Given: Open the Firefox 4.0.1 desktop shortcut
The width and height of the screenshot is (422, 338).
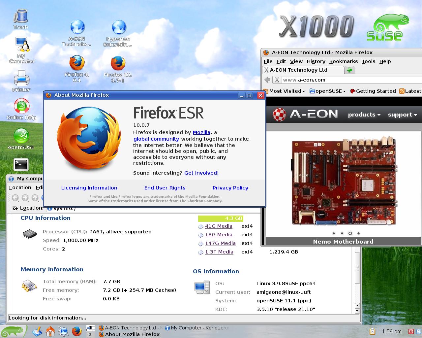Looking at the screenshot, I should coord(77,63).
